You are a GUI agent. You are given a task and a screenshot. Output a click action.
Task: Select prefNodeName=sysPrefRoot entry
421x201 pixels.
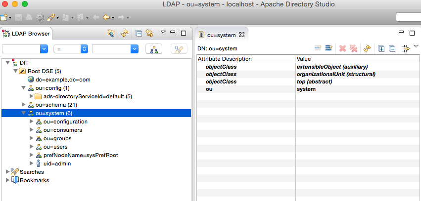(x=81, y=155)
